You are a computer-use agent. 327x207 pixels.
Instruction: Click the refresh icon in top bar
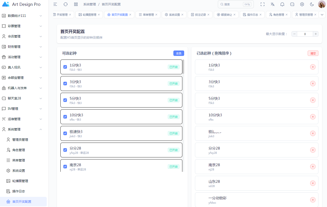(65, 4)
